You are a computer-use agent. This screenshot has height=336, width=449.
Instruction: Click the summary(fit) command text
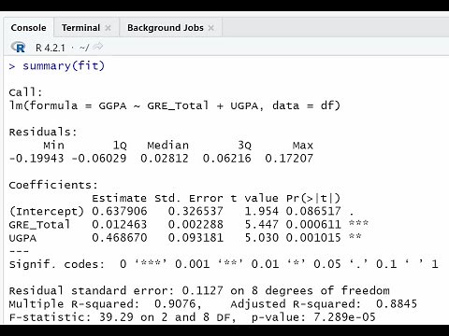[x=64, y=66]
